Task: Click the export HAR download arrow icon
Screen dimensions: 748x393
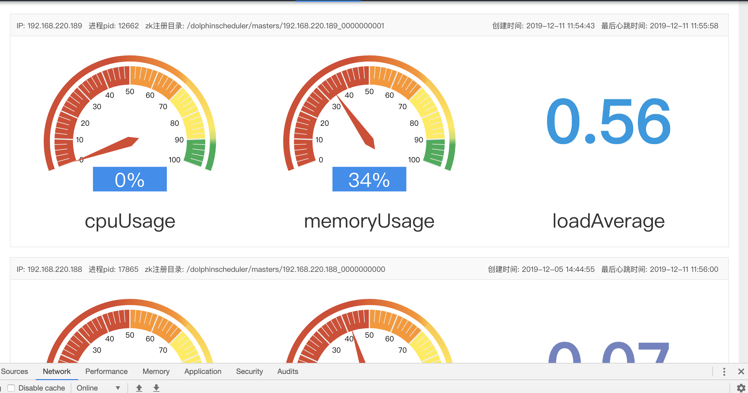Action: (x=156, y=388)
